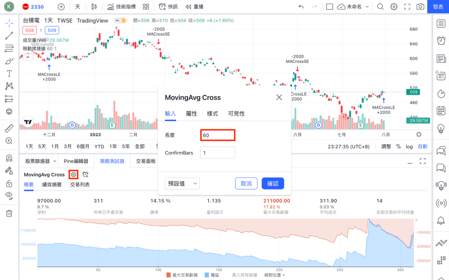Switch to the 交易列表 tab

(80, 185)
